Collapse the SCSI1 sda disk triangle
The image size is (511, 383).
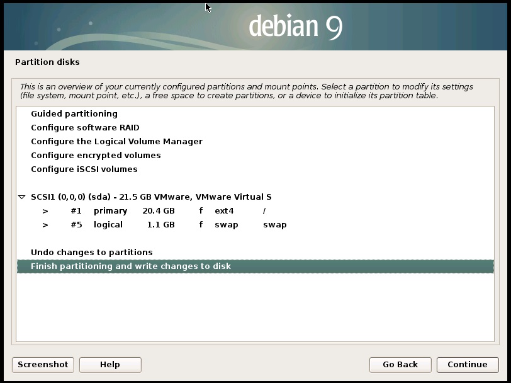[x=22, y=197]
